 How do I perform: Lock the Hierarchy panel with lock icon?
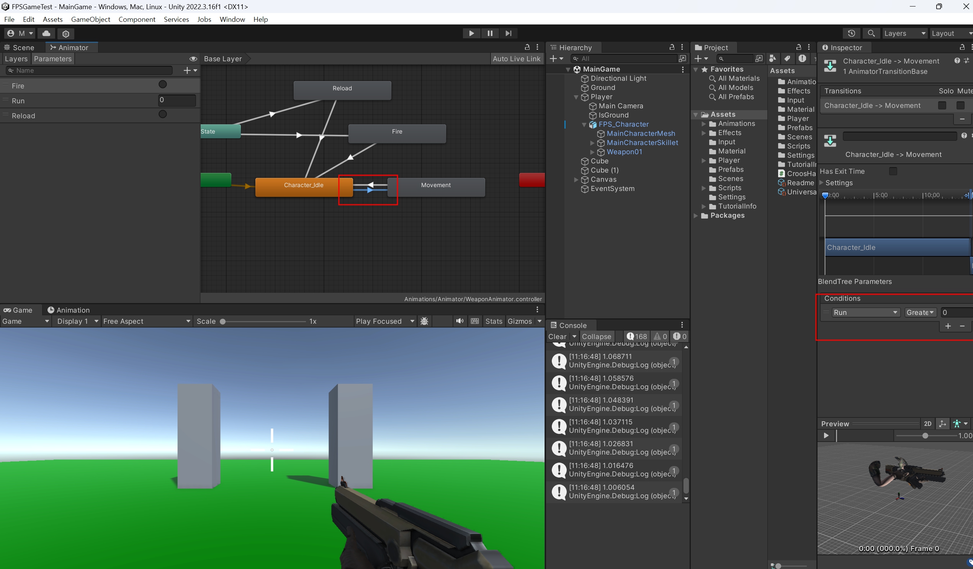[672, 47]
